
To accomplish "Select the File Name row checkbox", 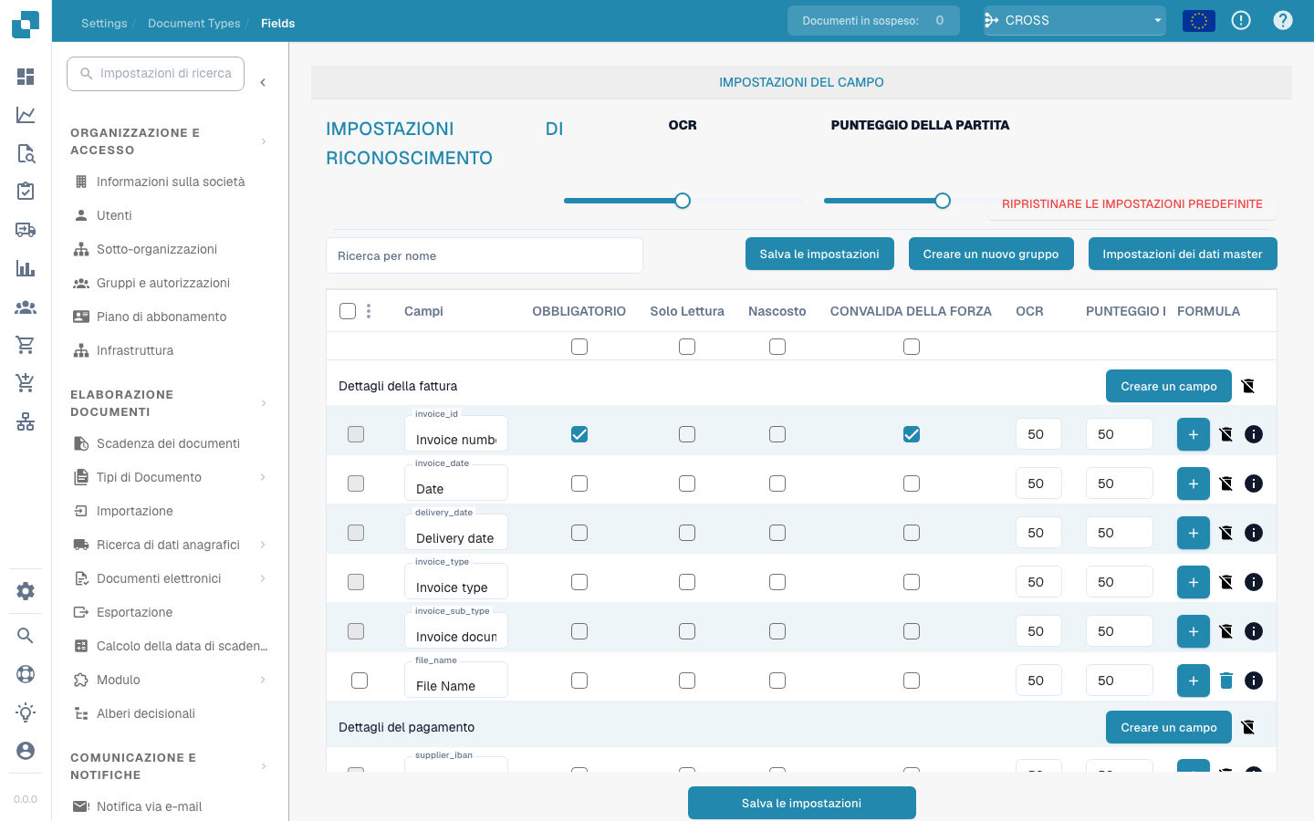I will click(360, 681).
